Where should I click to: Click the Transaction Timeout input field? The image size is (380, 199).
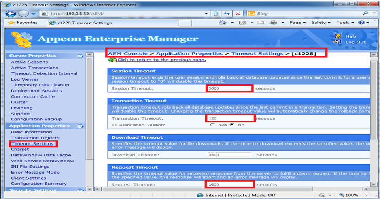point(229,118)
